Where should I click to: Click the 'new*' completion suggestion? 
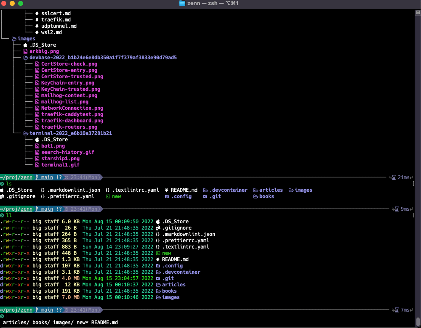click(83, 323)
